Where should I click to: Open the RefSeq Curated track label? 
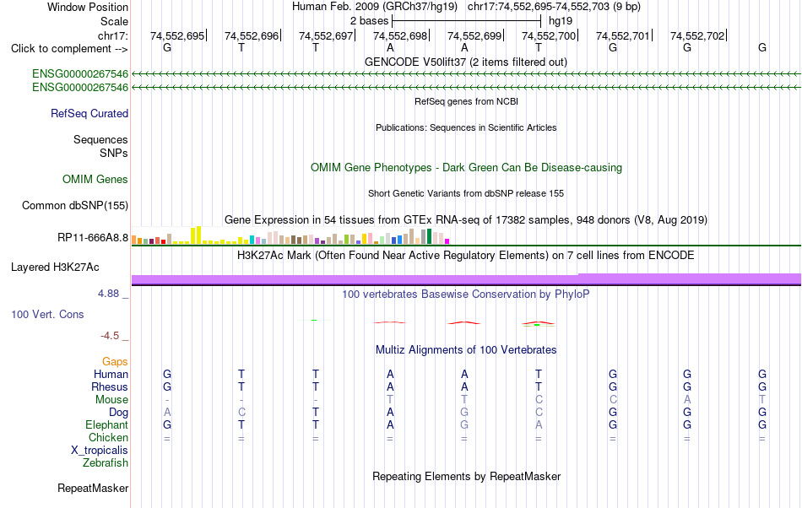point(89,113)
